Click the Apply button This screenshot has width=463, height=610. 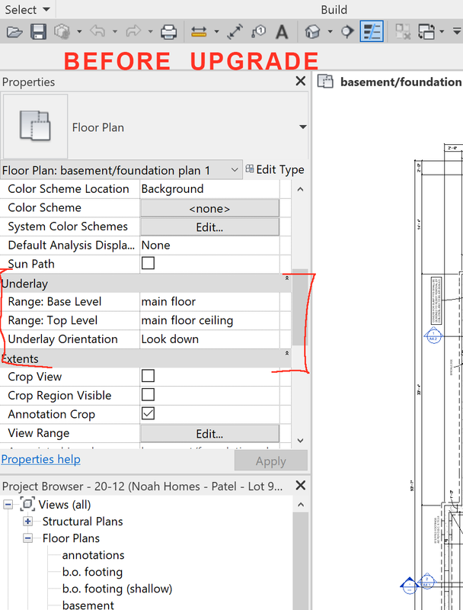[271, 461]
